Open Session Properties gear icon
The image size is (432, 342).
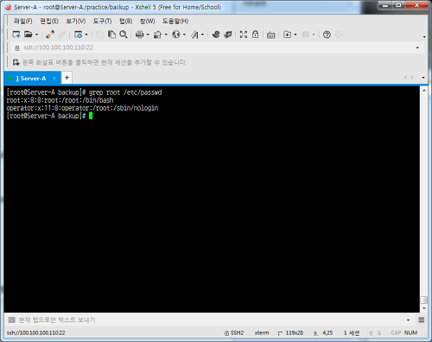[x=78, y=35]
